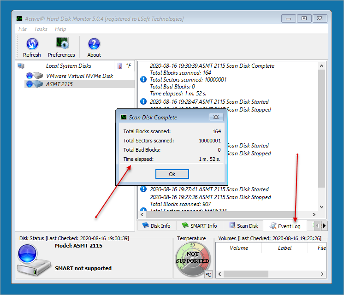Select the 19:27:36 Scan Disk Stopped entry
Image resolution: width=344 pixels, height=295 pixels.
tap(210, 197)
